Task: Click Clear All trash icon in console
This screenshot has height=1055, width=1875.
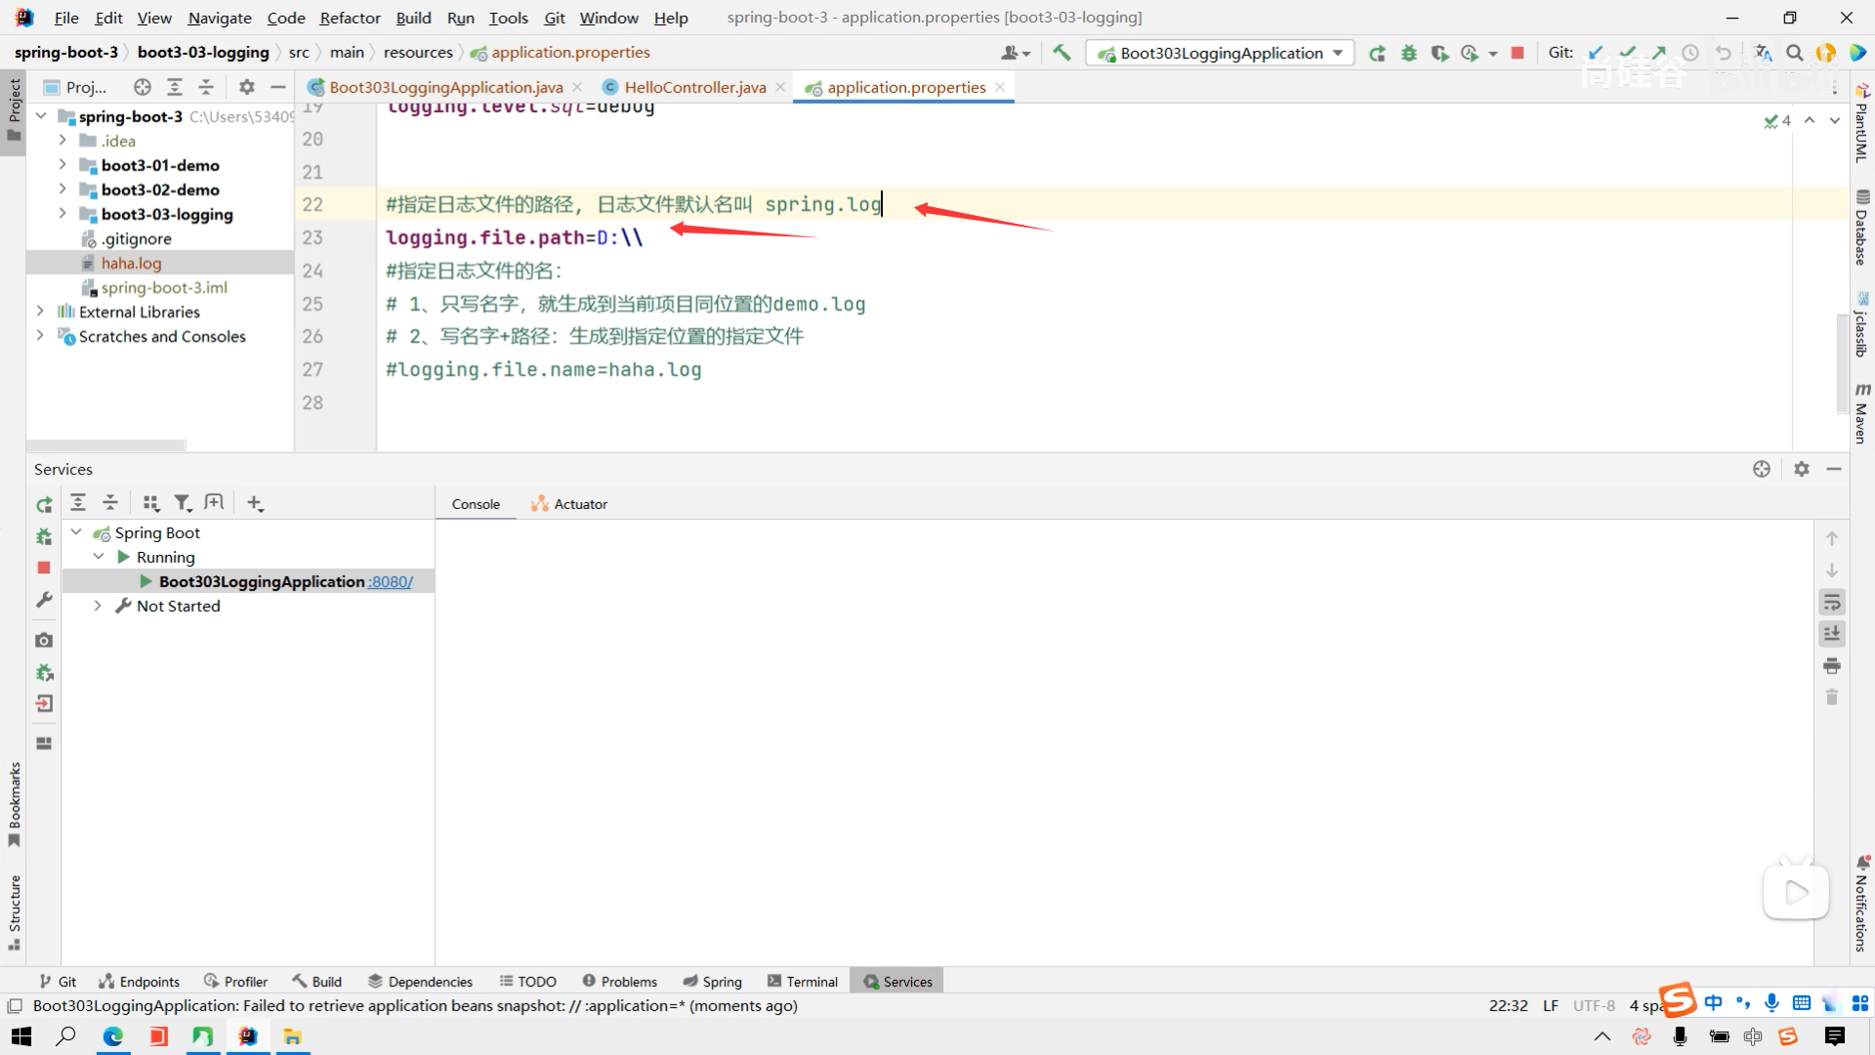Action: click(1832, 697)
